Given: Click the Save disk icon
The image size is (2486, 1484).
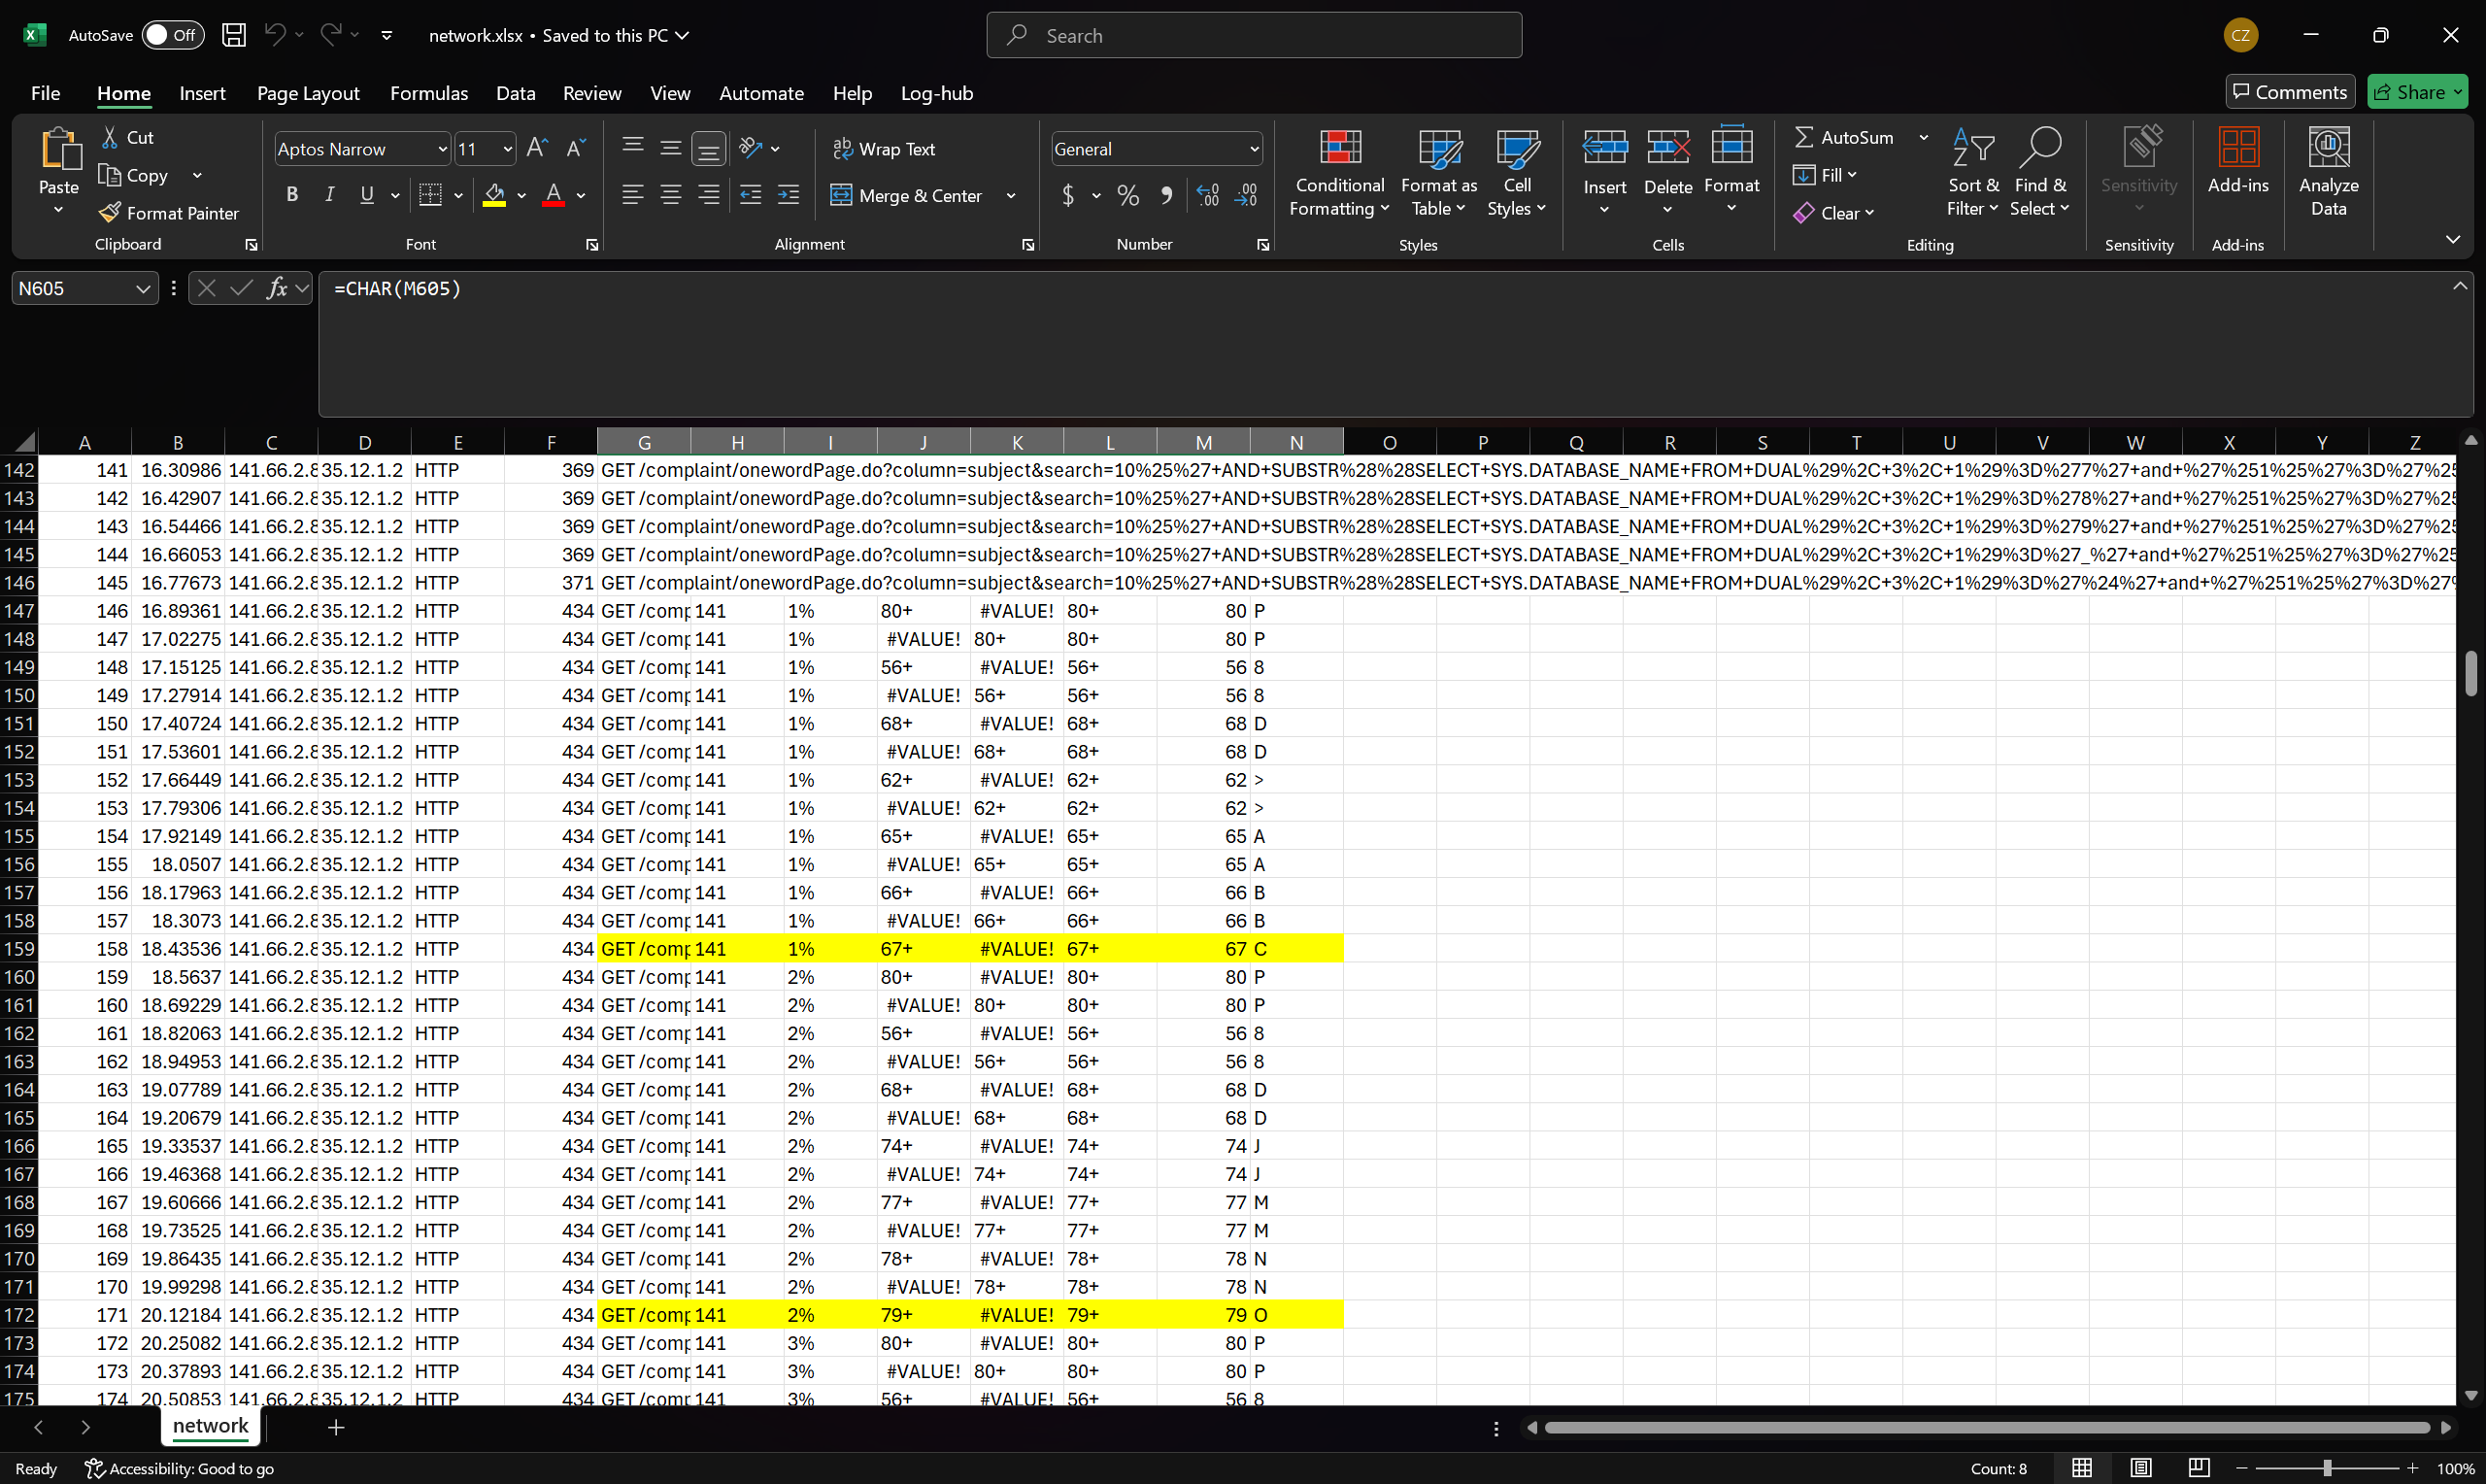Looking at the screenshot, I should click(234, 35).
